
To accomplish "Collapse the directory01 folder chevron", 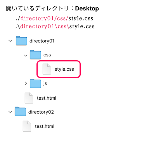I will [10, 41].
